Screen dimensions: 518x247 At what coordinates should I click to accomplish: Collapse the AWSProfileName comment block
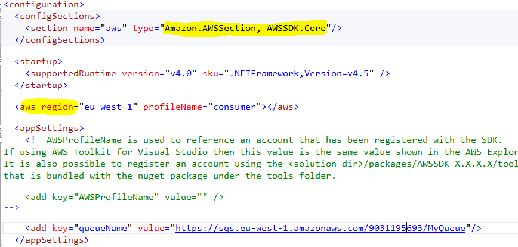1,140
